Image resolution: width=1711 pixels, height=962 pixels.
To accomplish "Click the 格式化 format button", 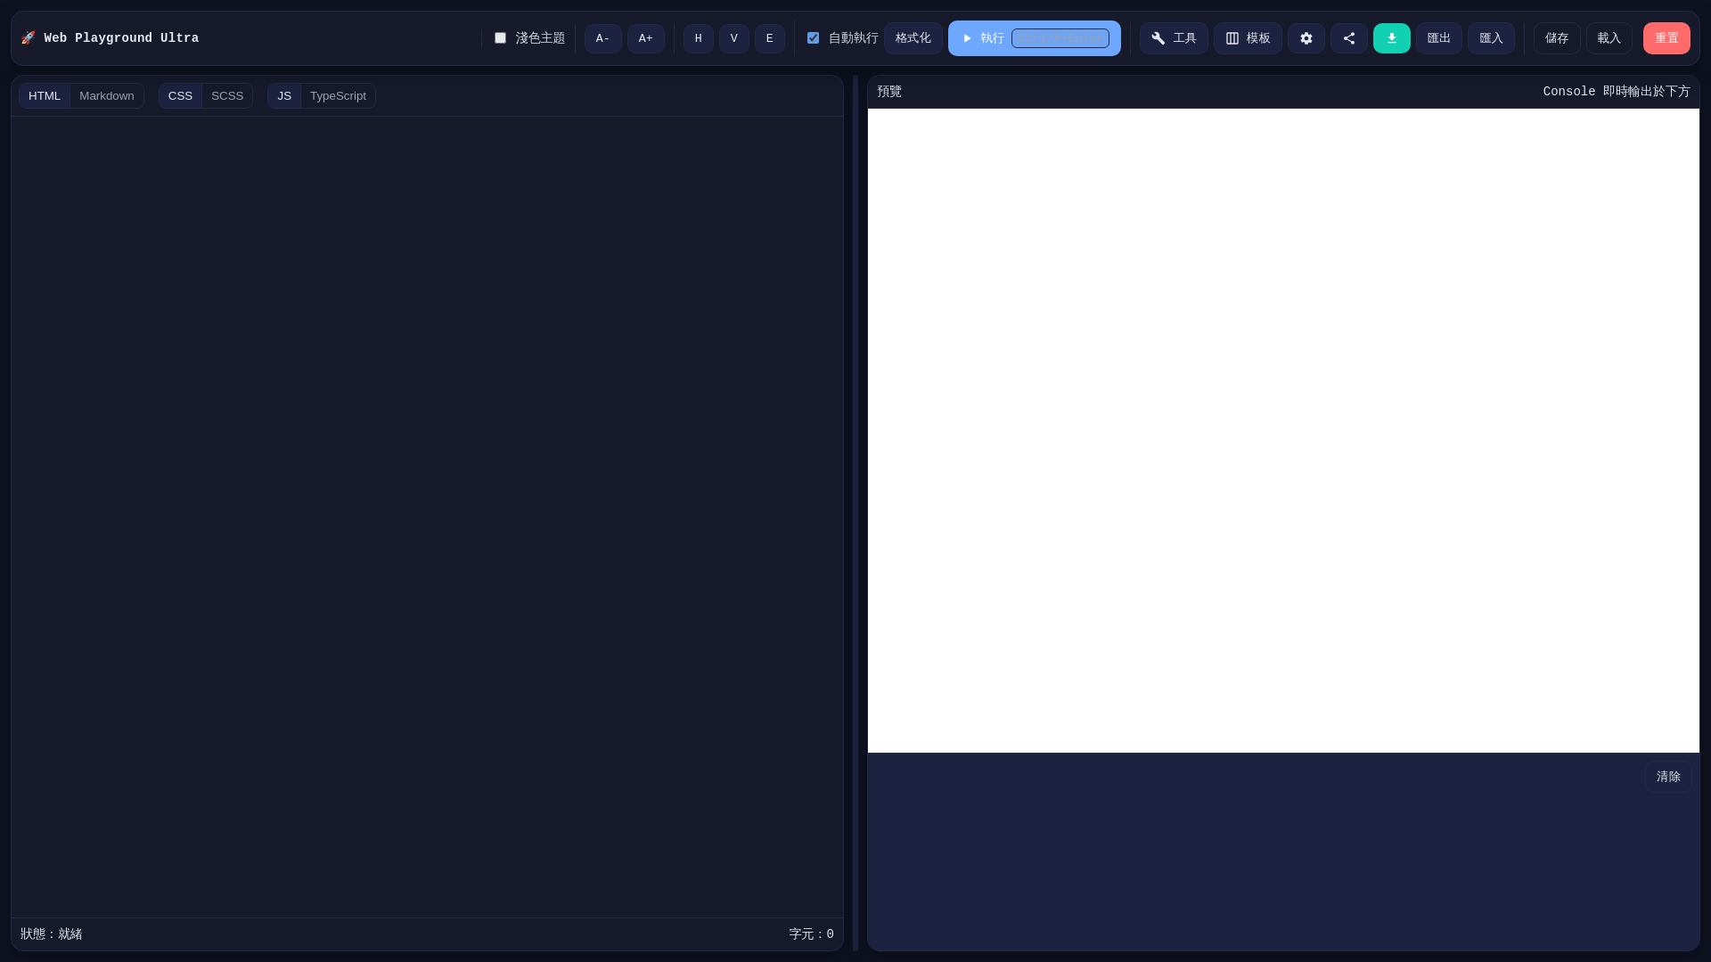I will tap(913, 38).
